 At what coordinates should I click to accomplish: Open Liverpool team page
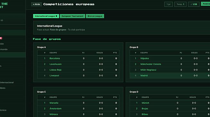tap(54, 75)
